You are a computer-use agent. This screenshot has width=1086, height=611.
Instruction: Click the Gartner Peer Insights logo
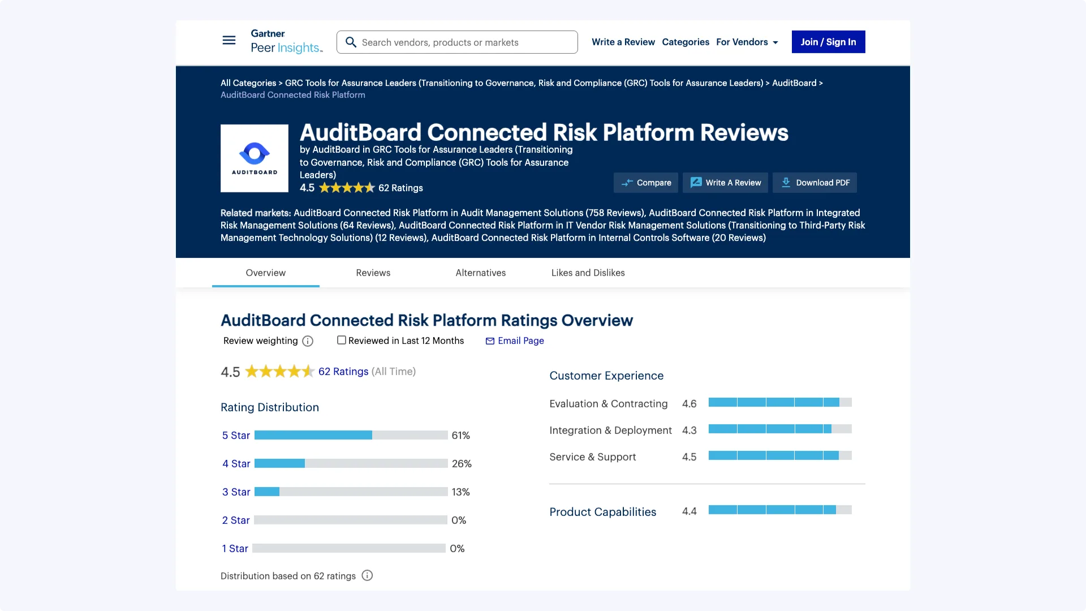pos(286,42)
